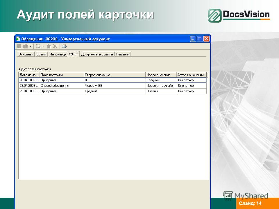Select the Через WEB old value cell
This screenshot has height=209, width=279.
(x=115, y=86)
